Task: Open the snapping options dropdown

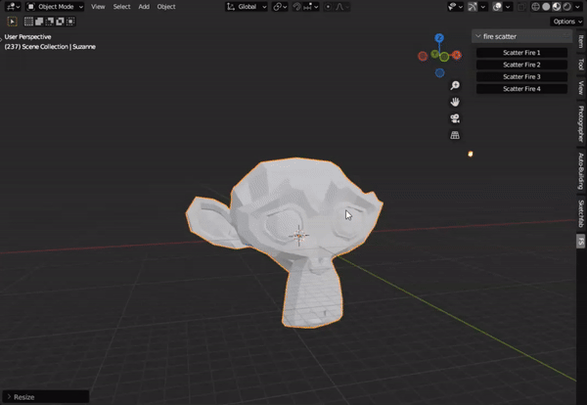Action: pos(311,7)
